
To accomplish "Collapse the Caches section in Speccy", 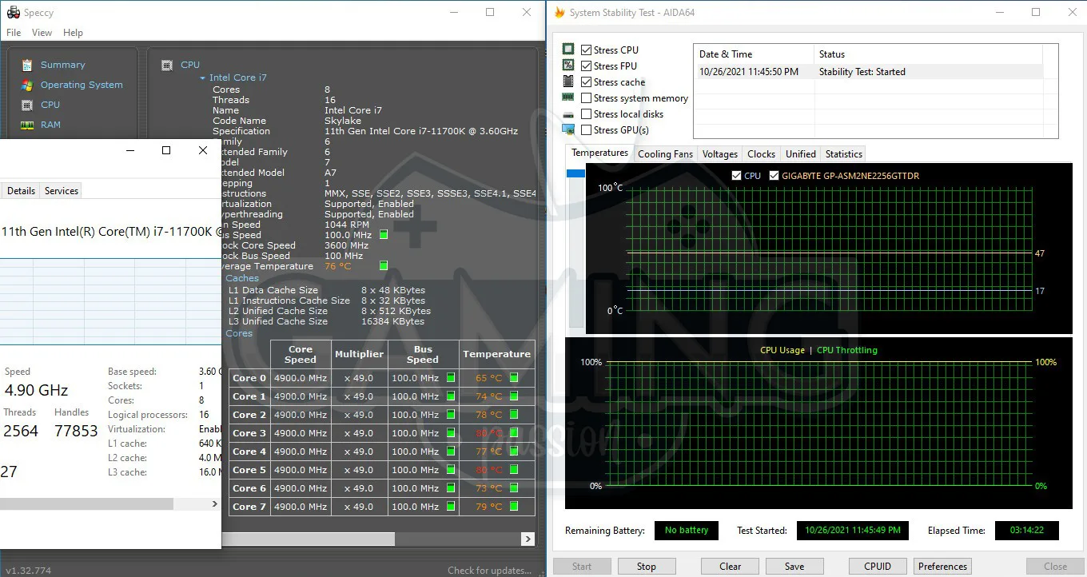I will [x=242, y=278].
